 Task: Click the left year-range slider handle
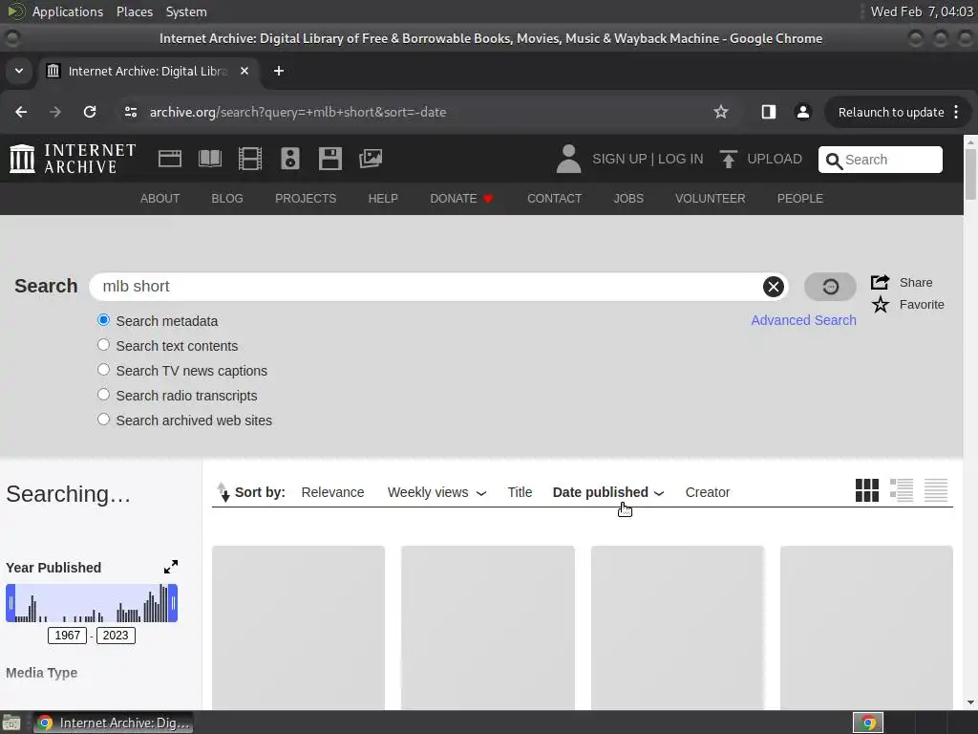click(x=11, y=603)
